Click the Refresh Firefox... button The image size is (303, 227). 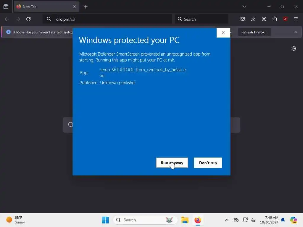pyautogui.click(x=254, y=32)
